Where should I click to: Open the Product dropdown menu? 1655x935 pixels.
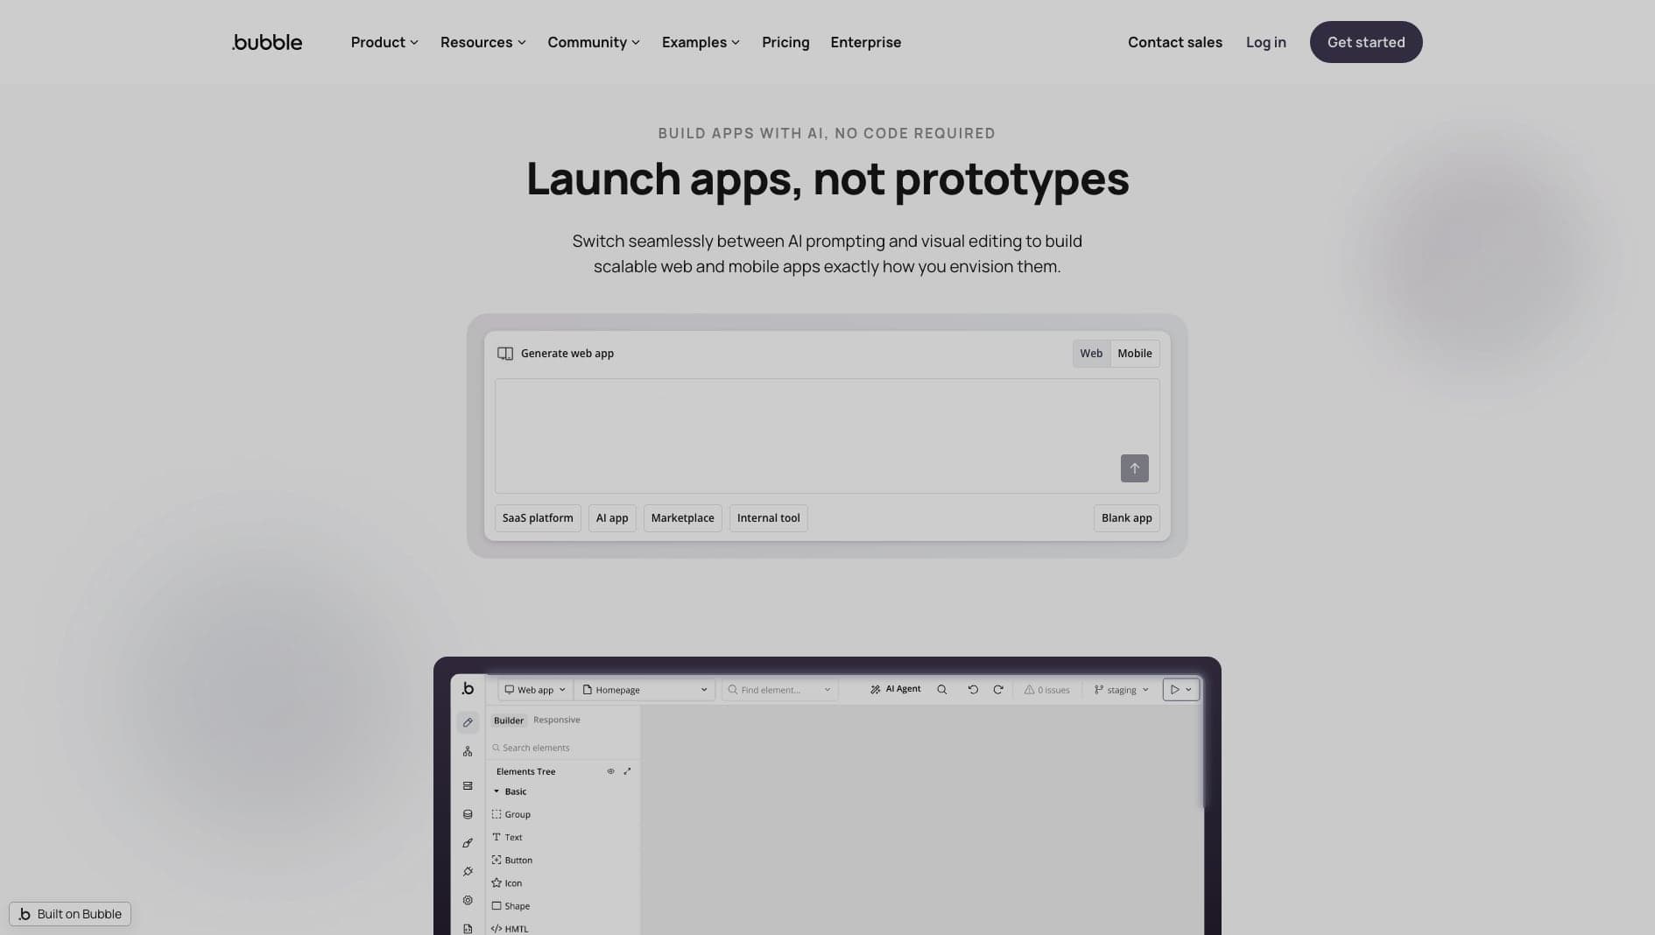(x=384, y=42)
